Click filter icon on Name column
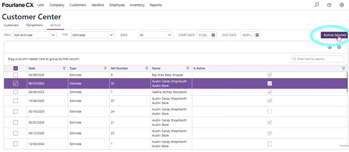Image resolution: width=349 pixels, height=152 pixels. click(188, 68)
